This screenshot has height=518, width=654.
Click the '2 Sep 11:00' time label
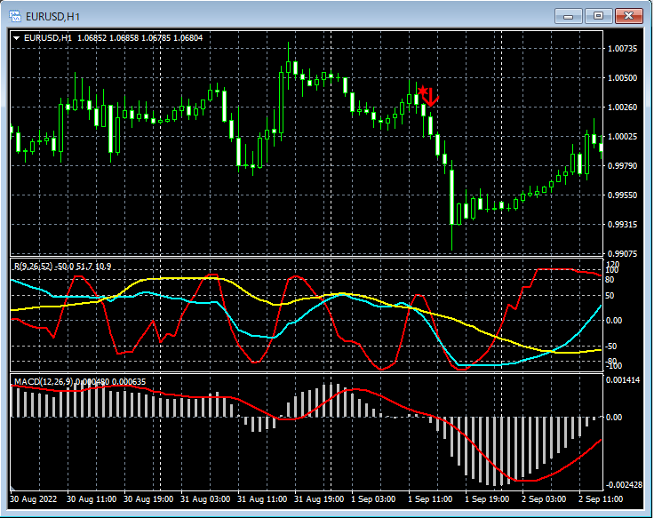click(x=600, y=499)
